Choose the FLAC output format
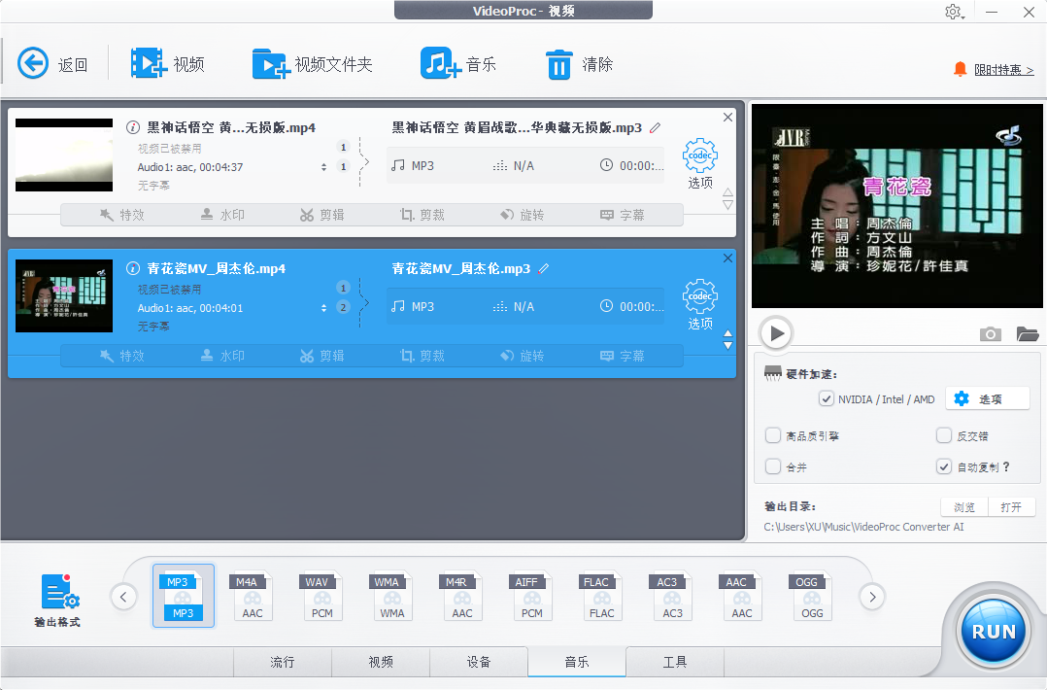1047x690 pixels. [601, 595]
